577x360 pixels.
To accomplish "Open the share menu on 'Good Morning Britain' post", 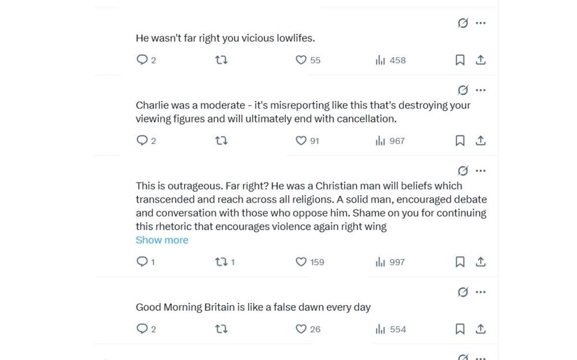I will point(481,328).
